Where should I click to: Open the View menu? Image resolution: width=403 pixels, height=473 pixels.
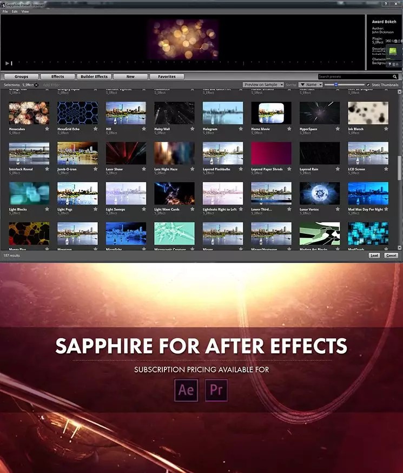pos(25,11)
